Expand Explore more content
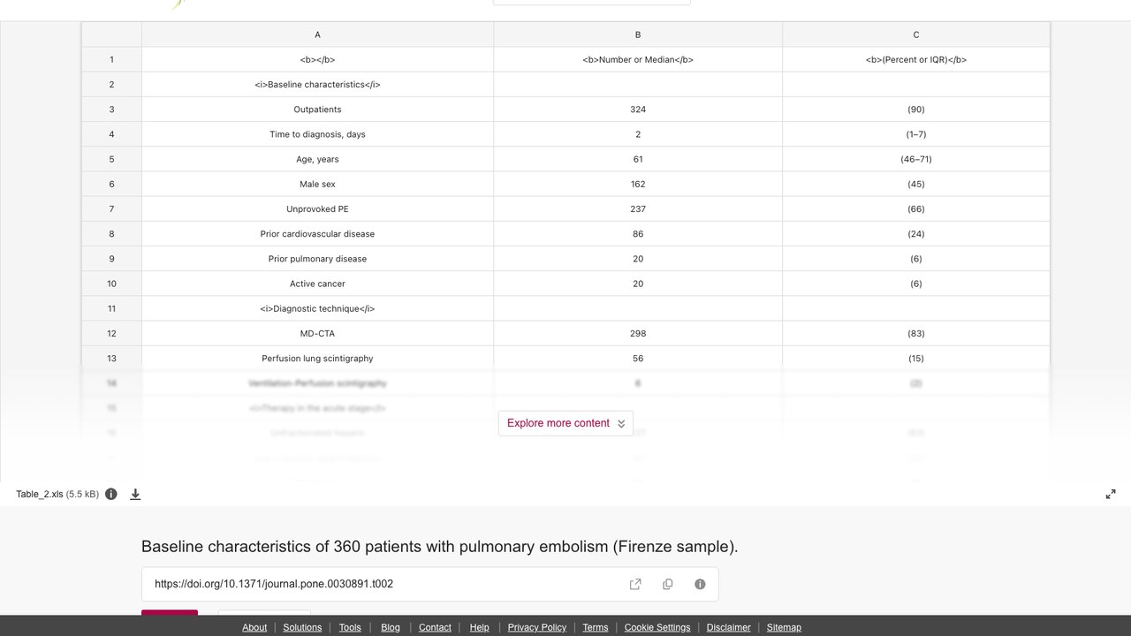The image size is (1131, 636). click(x=565, y=423)
